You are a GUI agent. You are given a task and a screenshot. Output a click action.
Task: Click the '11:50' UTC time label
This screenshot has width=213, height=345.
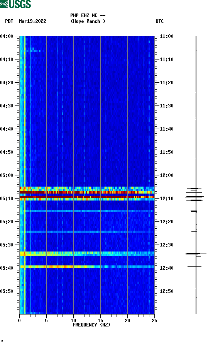point(166,152)
